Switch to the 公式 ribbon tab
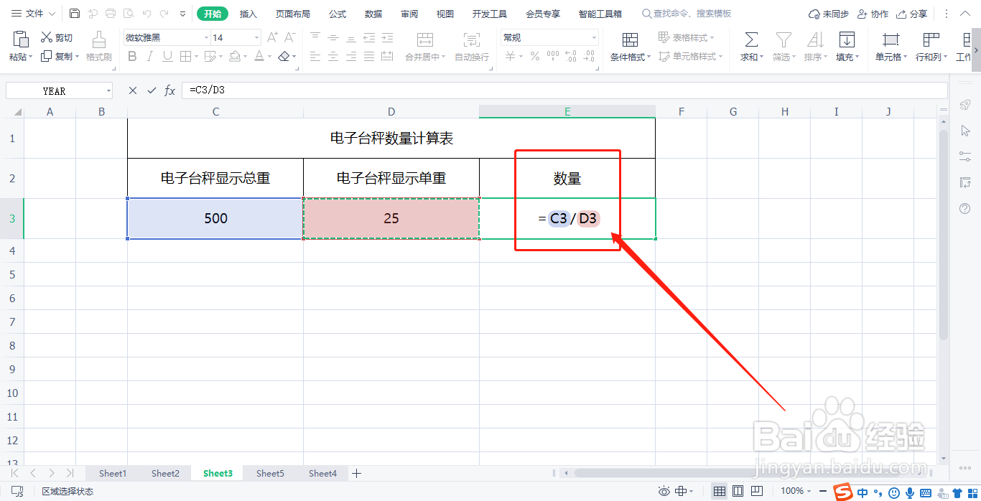 [336, 13]
